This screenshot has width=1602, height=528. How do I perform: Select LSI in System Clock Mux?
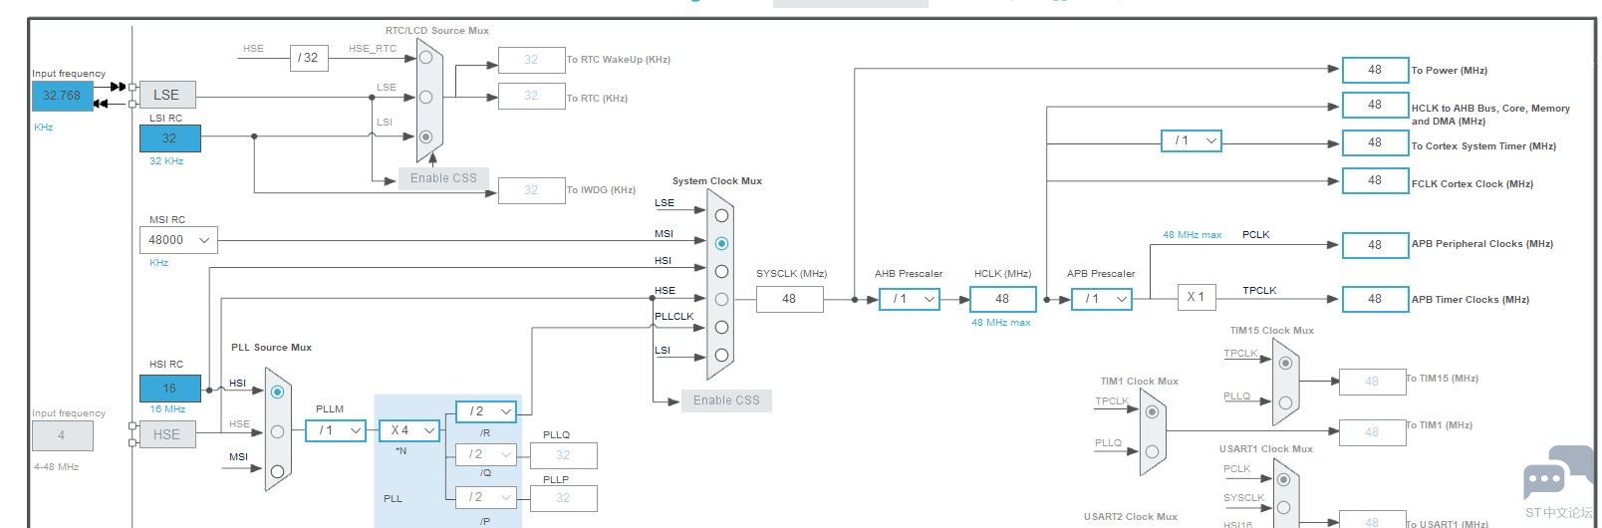tap(721, 355)
